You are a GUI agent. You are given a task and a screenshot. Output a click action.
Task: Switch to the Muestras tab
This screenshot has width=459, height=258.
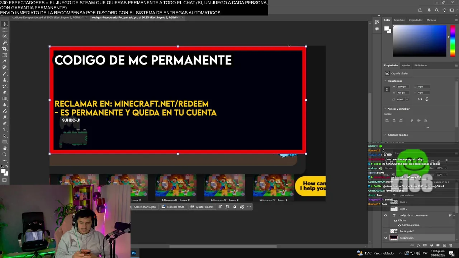[x=399, y=20]
